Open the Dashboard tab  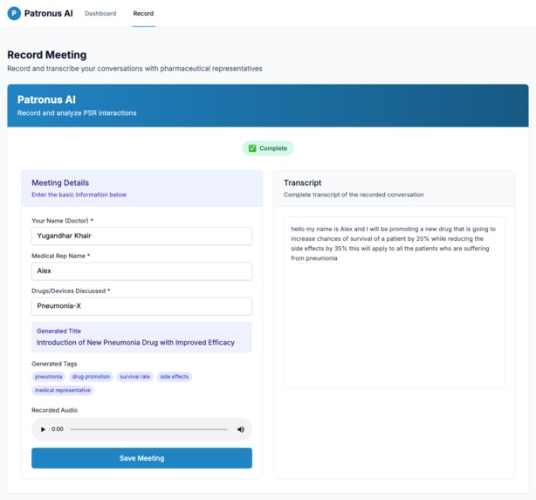pos(100,13)
